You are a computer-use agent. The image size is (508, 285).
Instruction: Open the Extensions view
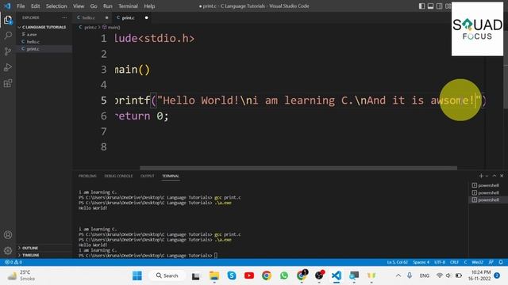point(8,83)
